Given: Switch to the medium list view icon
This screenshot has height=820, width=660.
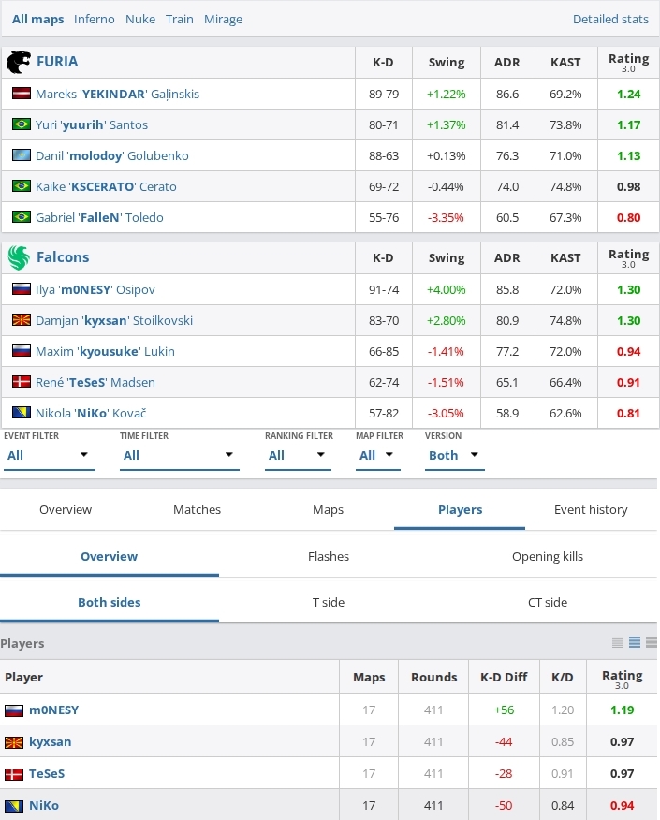Looking at the screenshot, I should [635, 642].
